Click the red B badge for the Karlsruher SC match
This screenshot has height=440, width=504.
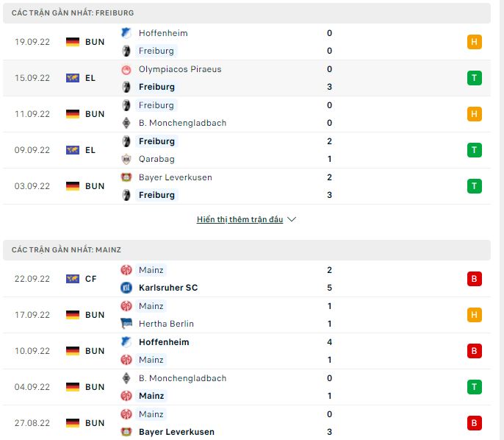coord(474,279)
